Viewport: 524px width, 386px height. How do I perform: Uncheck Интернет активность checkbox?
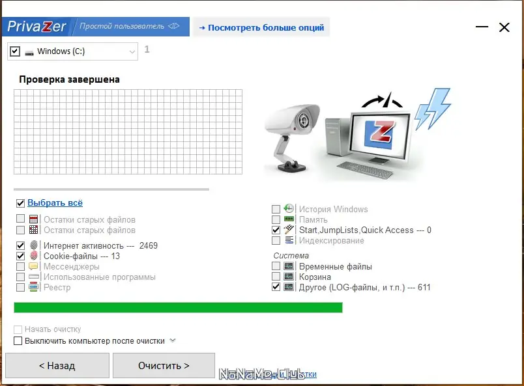click(20, 246)
